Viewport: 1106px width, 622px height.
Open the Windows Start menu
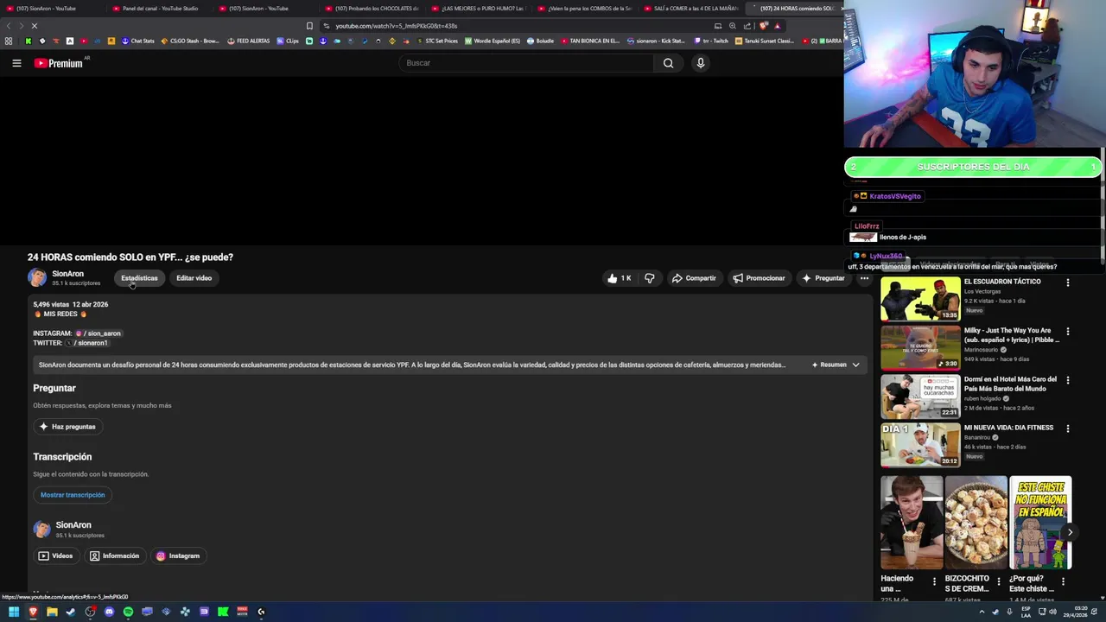(14, 612)
